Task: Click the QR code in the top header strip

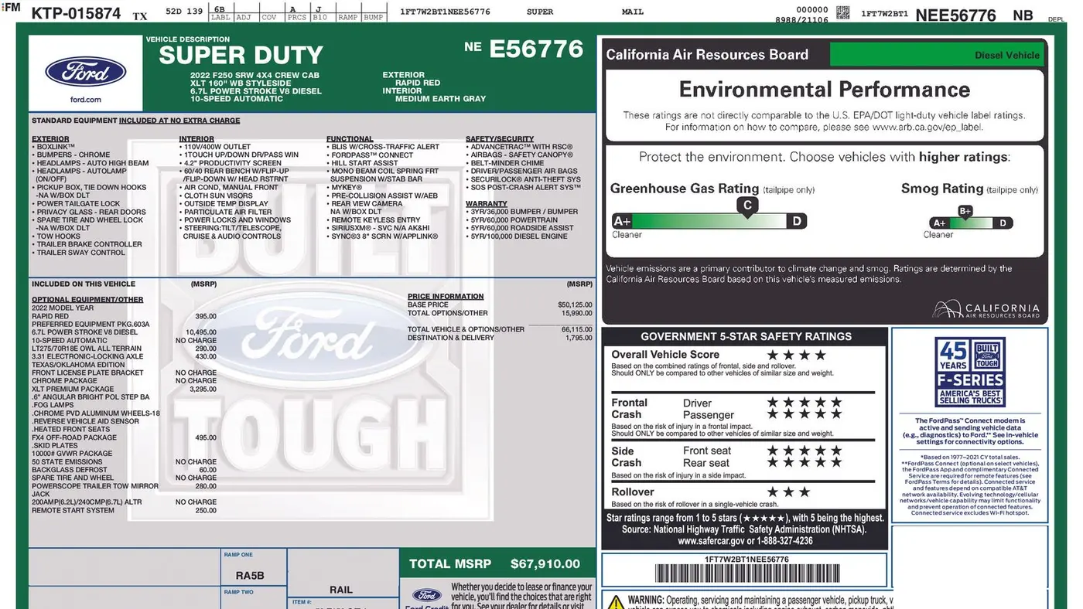Action: (843, 12)
